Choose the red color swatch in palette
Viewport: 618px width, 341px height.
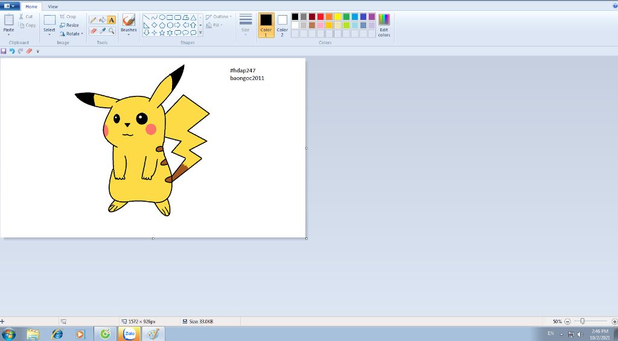point(320,17)
